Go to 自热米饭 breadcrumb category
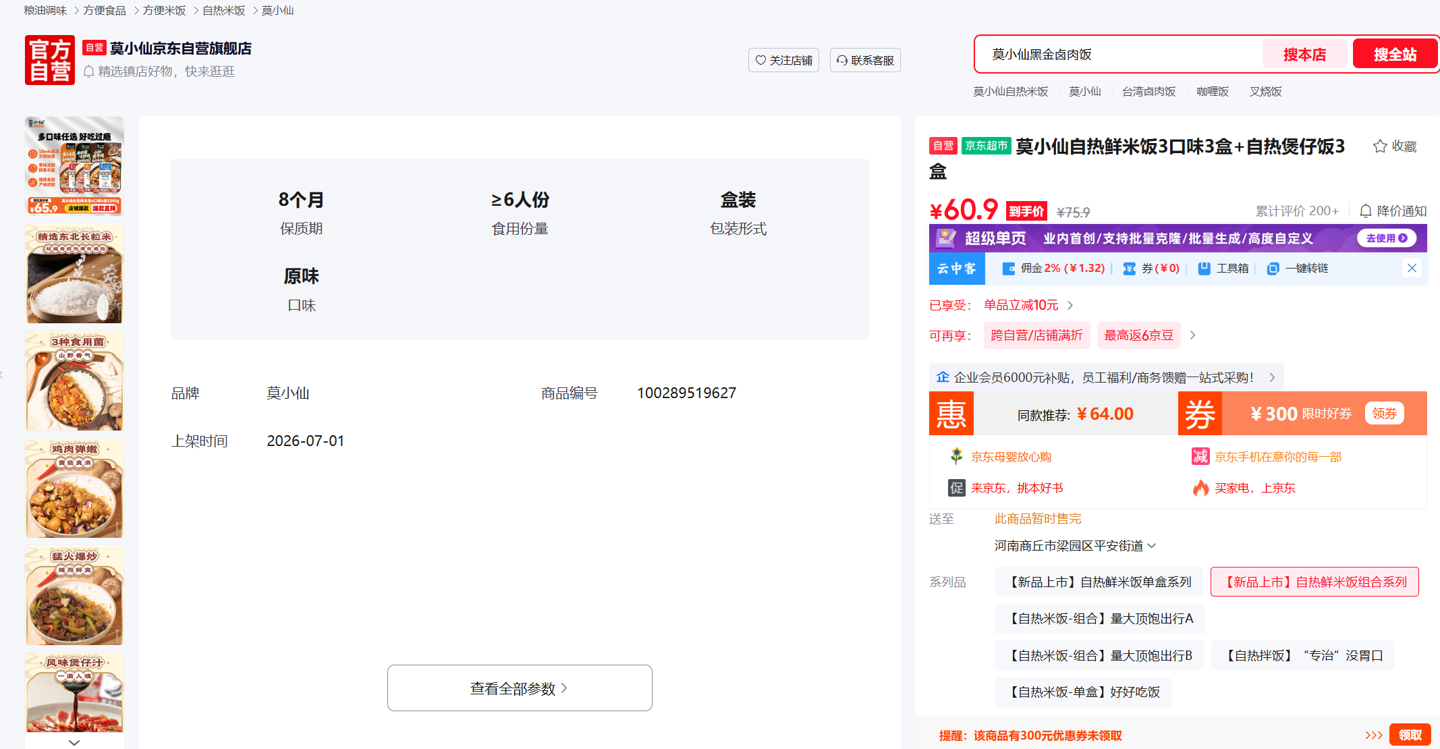This screenshot has height=749, width=1440. (224, 11)
